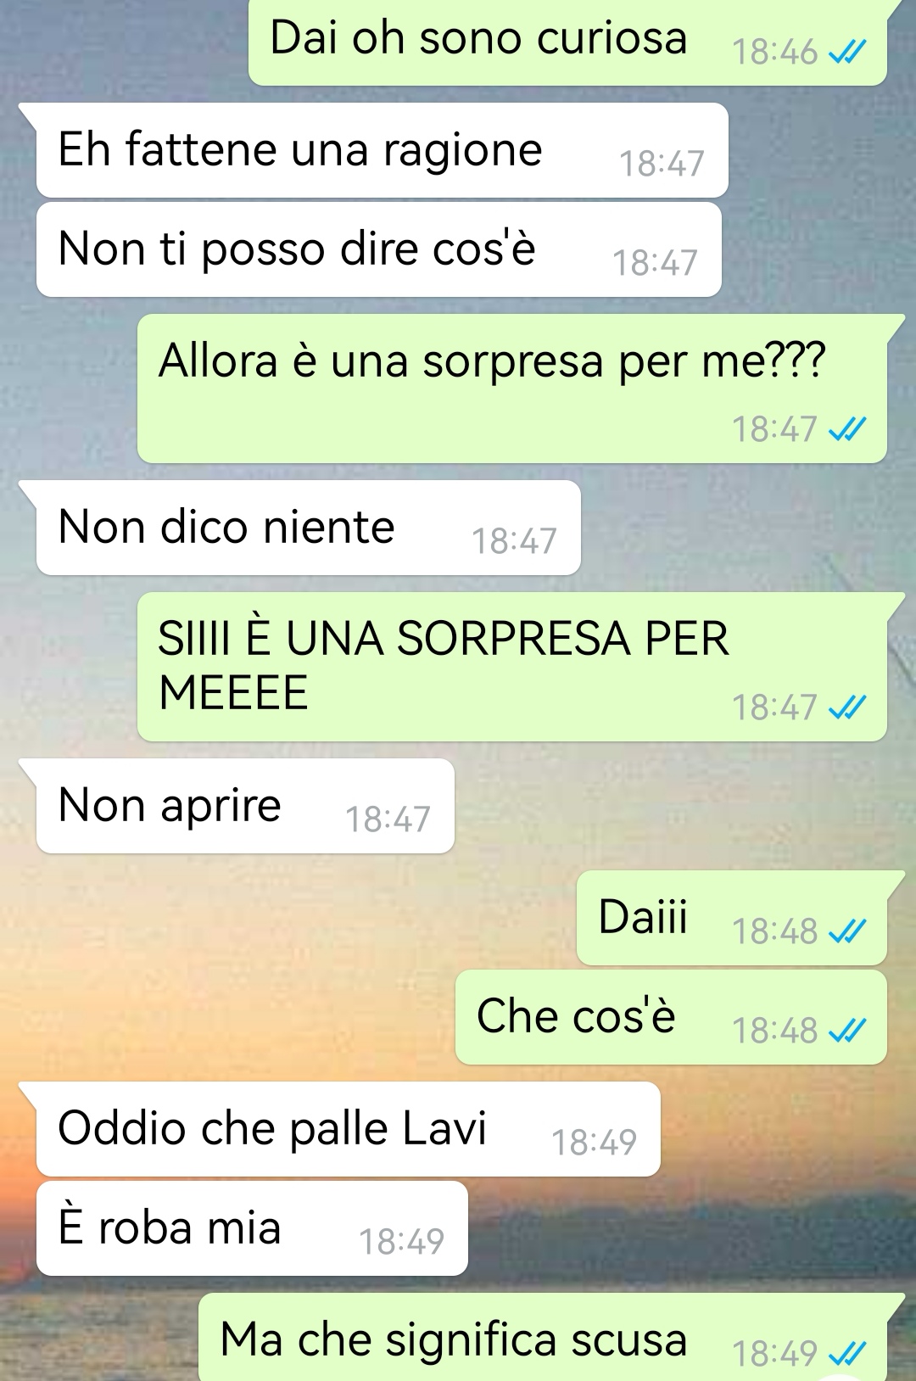Click blue ticks next to "Daiii" message
916x1381 pixels.
tap(847, 932)
